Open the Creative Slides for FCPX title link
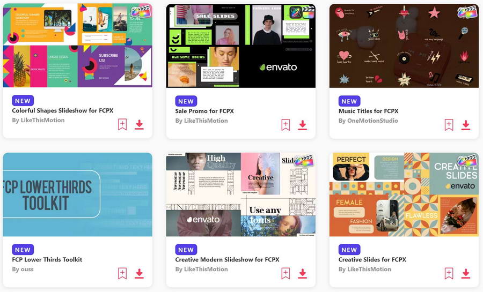Viewport: 483px width, 292px height. coord(372,259)
